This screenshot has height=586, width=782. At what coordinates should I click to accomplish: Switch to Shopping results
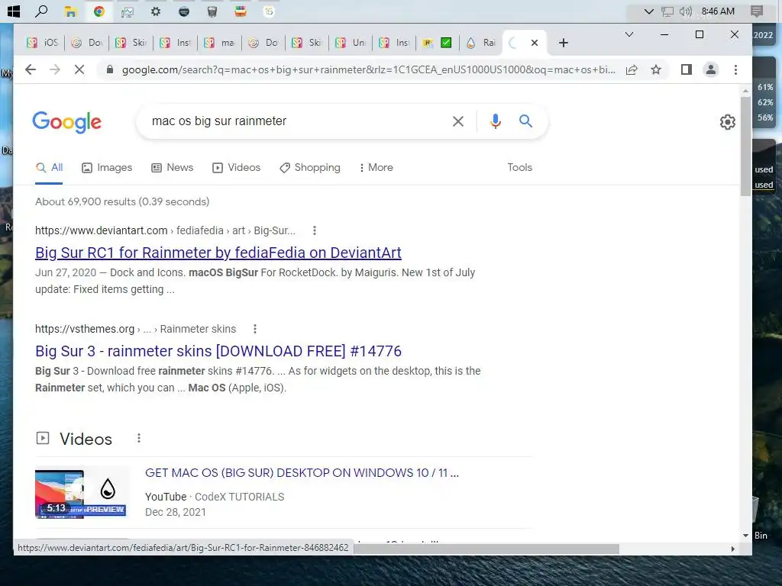point(310,168)
